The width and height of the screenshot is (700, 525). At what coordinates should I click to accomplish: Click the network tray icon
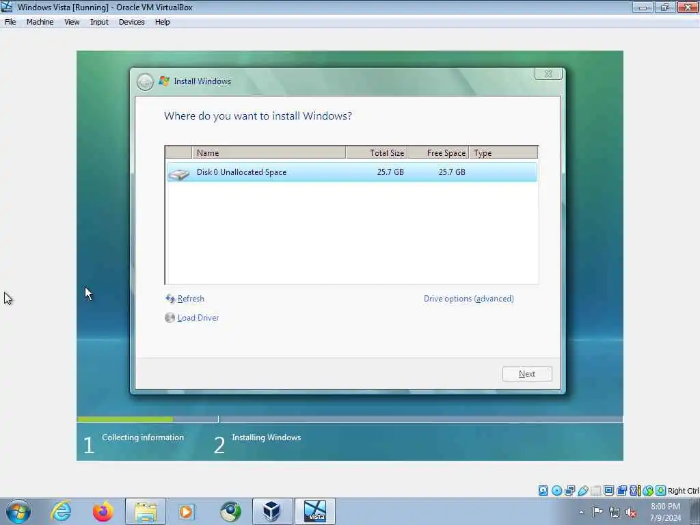click(615, 513)
